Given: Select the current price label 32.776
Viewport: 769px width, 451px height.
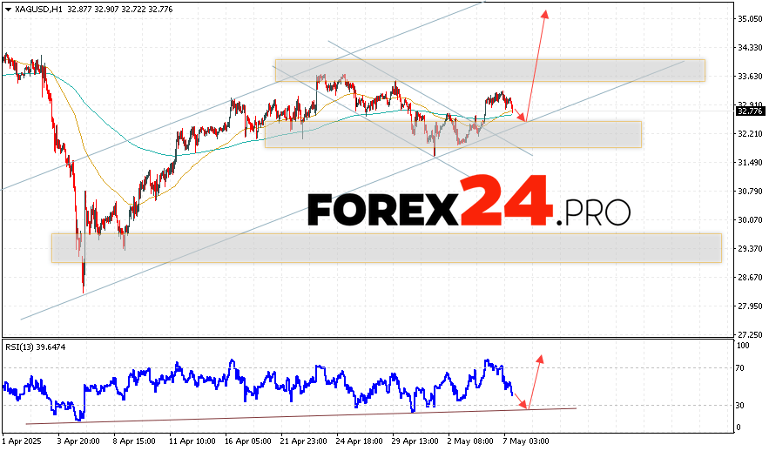Looking at the screenshot, I should [x=750, y=111].
